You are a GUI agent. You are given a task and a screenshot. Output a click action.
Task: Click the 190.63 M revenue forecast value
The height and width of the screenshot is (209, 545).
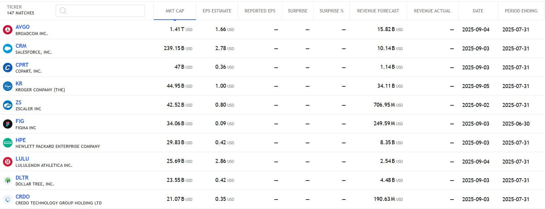(388, 199)
